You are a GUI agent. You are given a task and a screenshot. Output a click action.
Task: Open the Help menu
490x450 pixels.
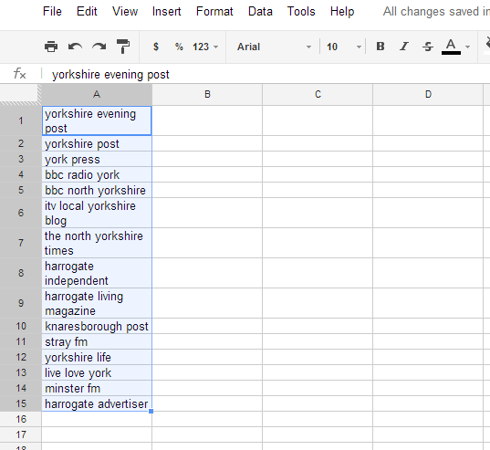[342, 12]
